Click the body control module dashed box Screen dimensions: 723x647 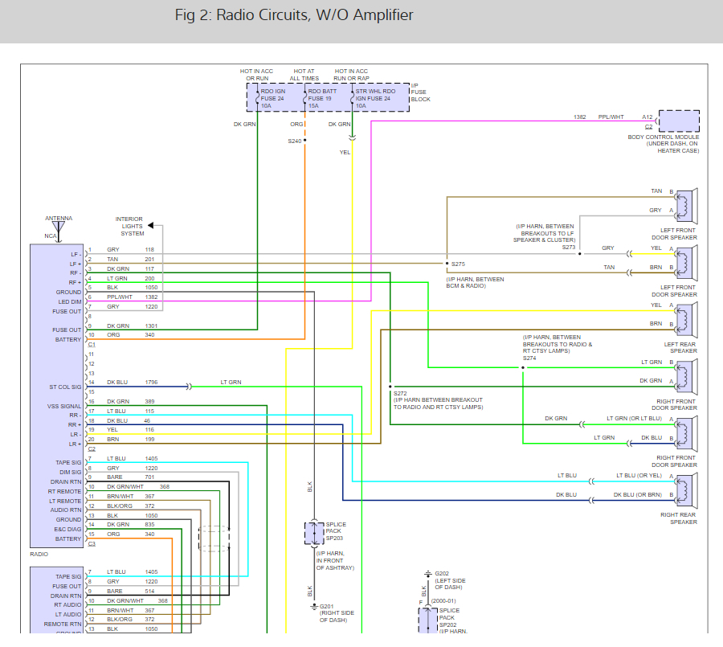click(x=679, y=121)
